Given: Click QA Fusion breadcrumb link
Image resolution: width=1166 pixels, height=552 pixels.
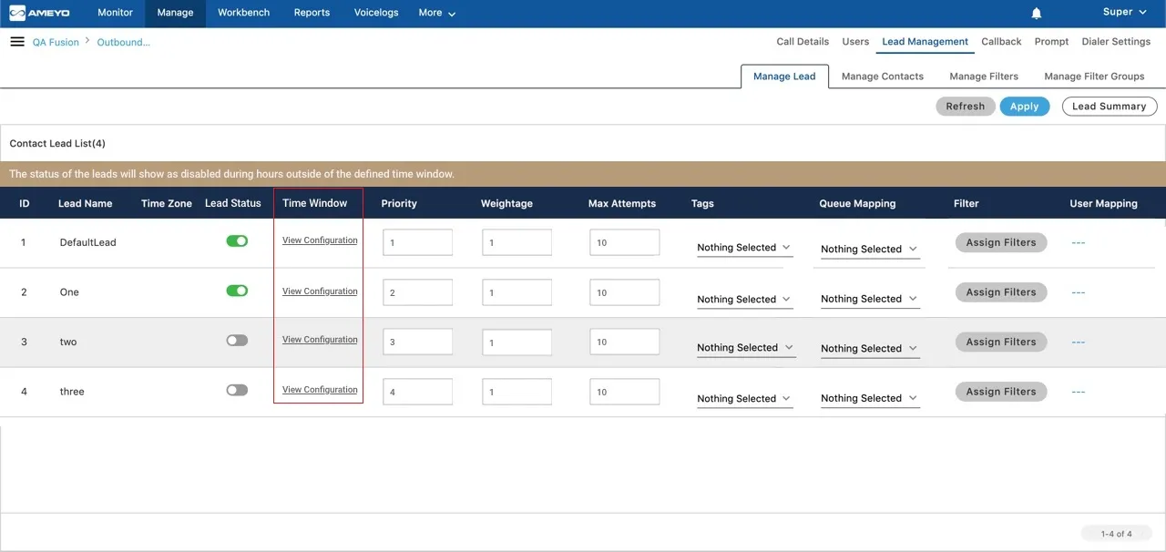Looking at the screenshot, I should pyautogui.click(x=56, y=42).
